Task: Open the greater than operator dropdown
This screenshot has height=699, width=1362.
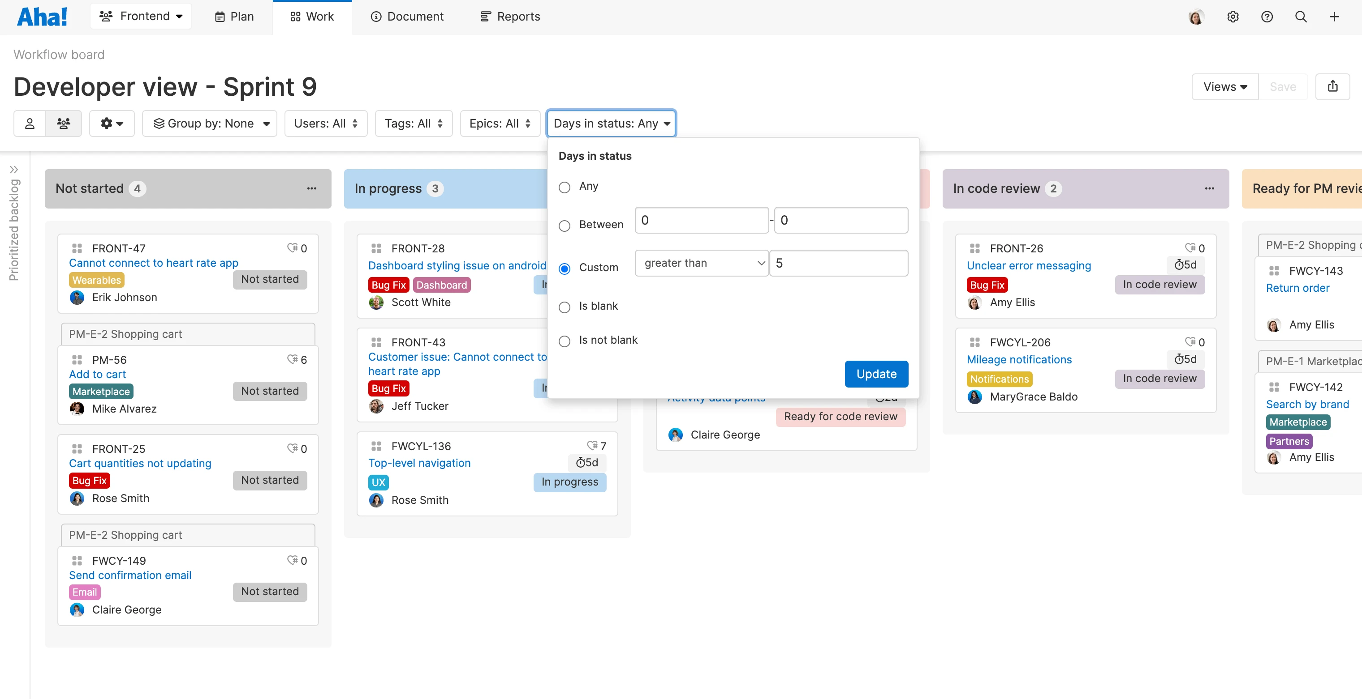Action: pos(702,263)
